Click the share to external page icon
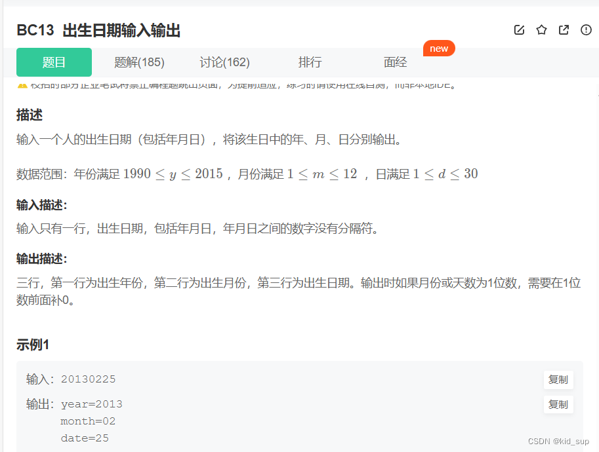Viewport: 599px width, 452px height. (564, 29)
